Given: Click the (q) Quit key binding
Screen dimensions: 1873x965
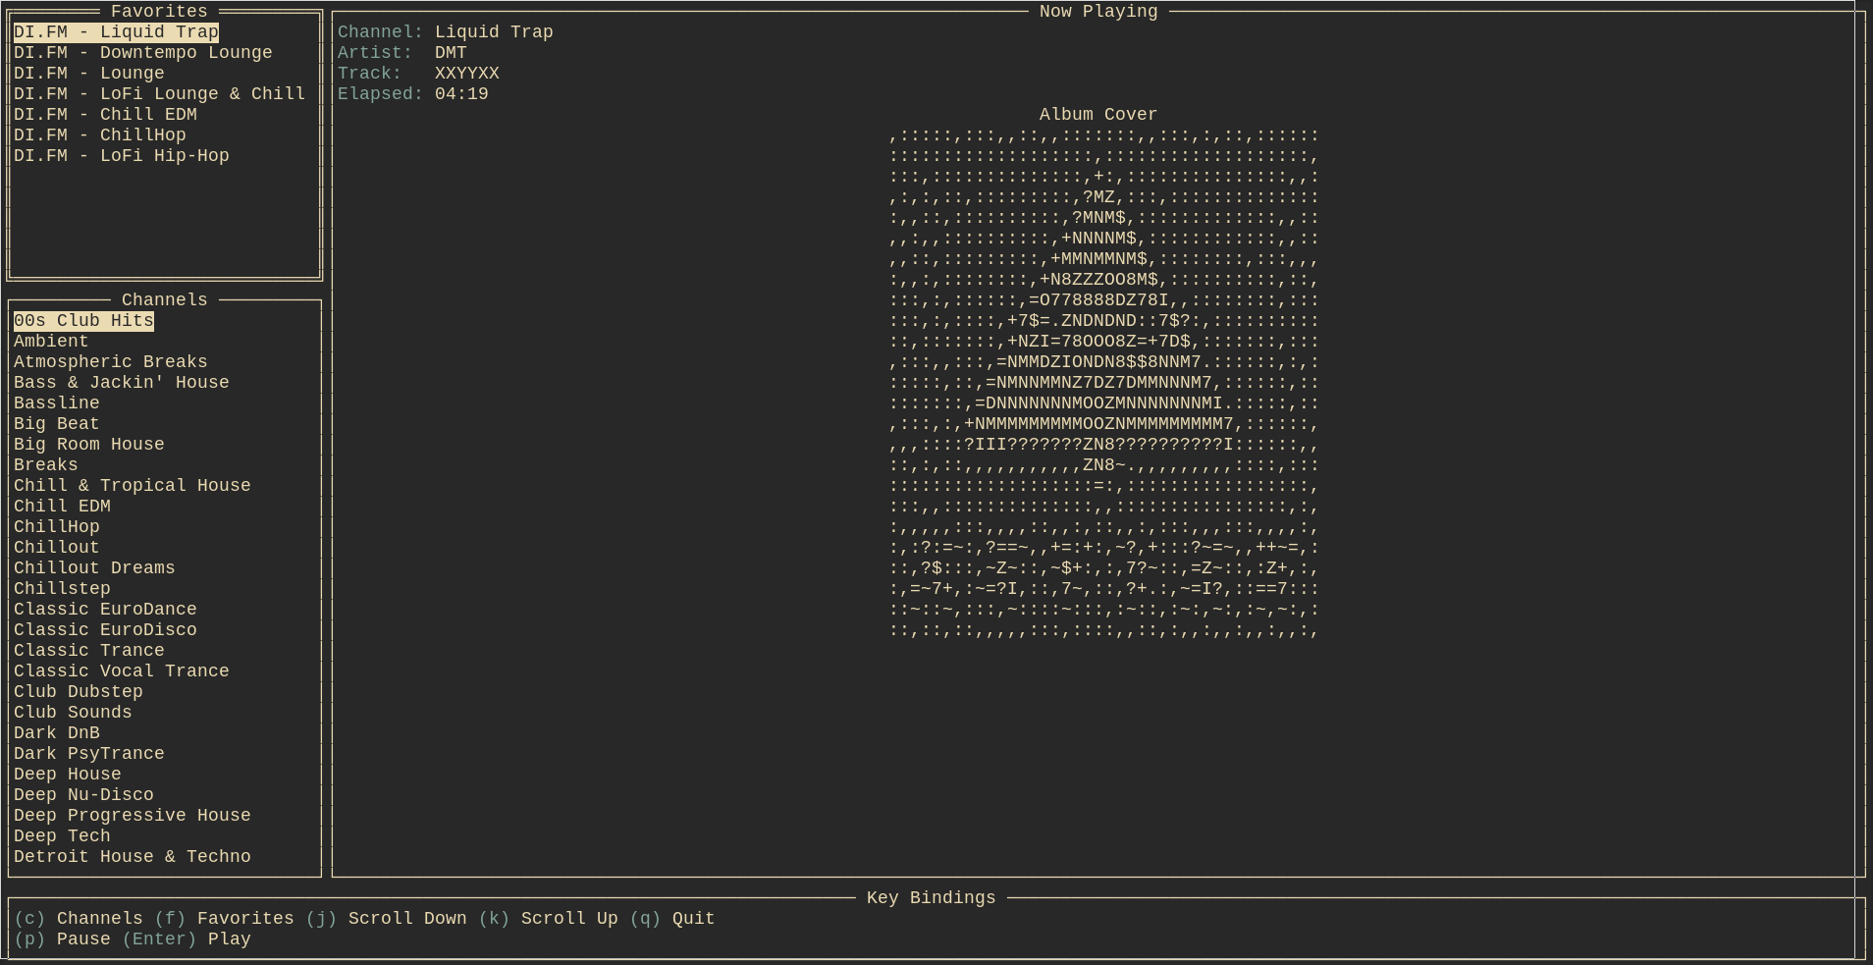Looking at the screenshot, I should [x=672, y=918].
